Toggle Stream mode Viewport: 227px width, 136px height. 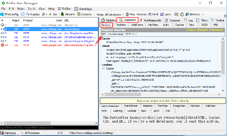[x=68, y=14]
